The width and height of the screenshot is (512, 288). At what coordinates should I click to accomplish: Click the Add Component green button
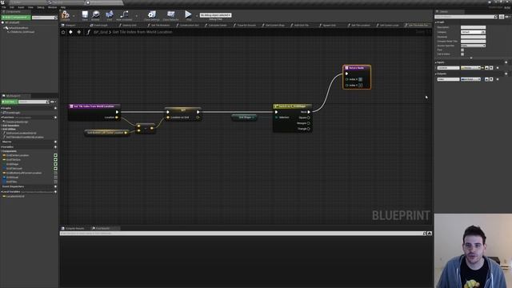pos(16,17)
